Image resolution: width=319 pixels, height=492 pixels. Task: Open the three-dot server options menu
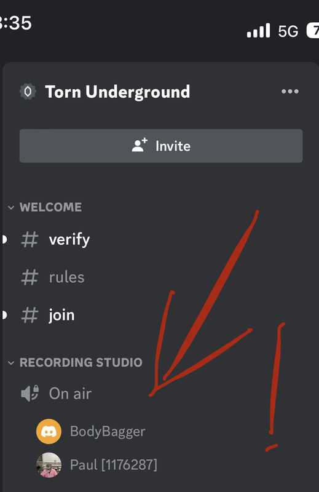[x=290, y=91]
